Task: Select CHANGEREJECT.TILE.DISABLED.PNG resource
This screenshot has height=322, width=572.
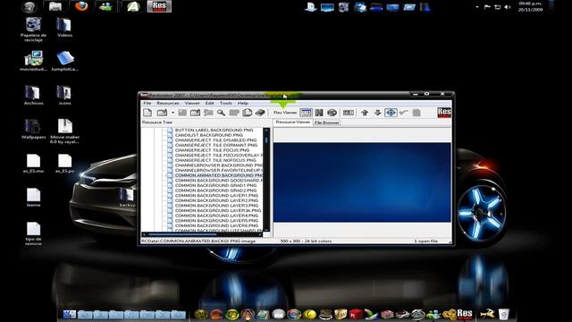Action: (x=215, y=140)
